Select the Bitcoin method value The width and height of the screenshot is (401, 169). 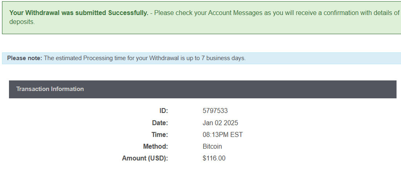(212, 146)
